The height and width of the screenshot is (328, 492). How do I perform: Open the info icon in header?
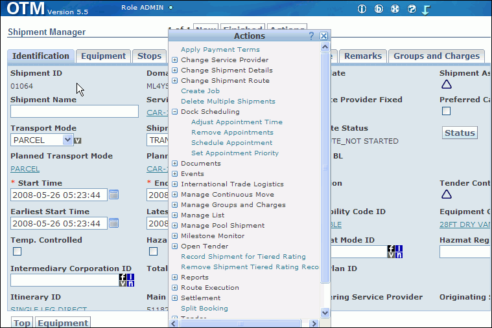pos(362,9)
